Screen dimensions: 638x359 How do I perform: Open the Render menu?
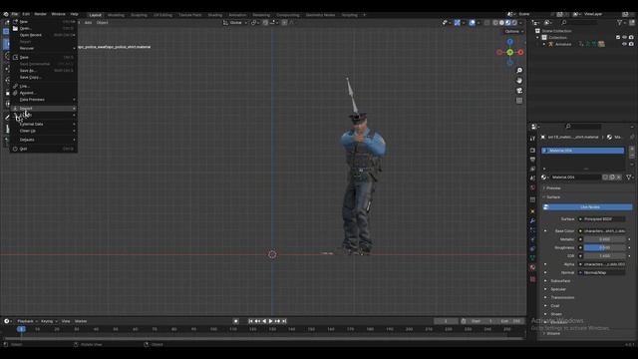tap(40, 14)
